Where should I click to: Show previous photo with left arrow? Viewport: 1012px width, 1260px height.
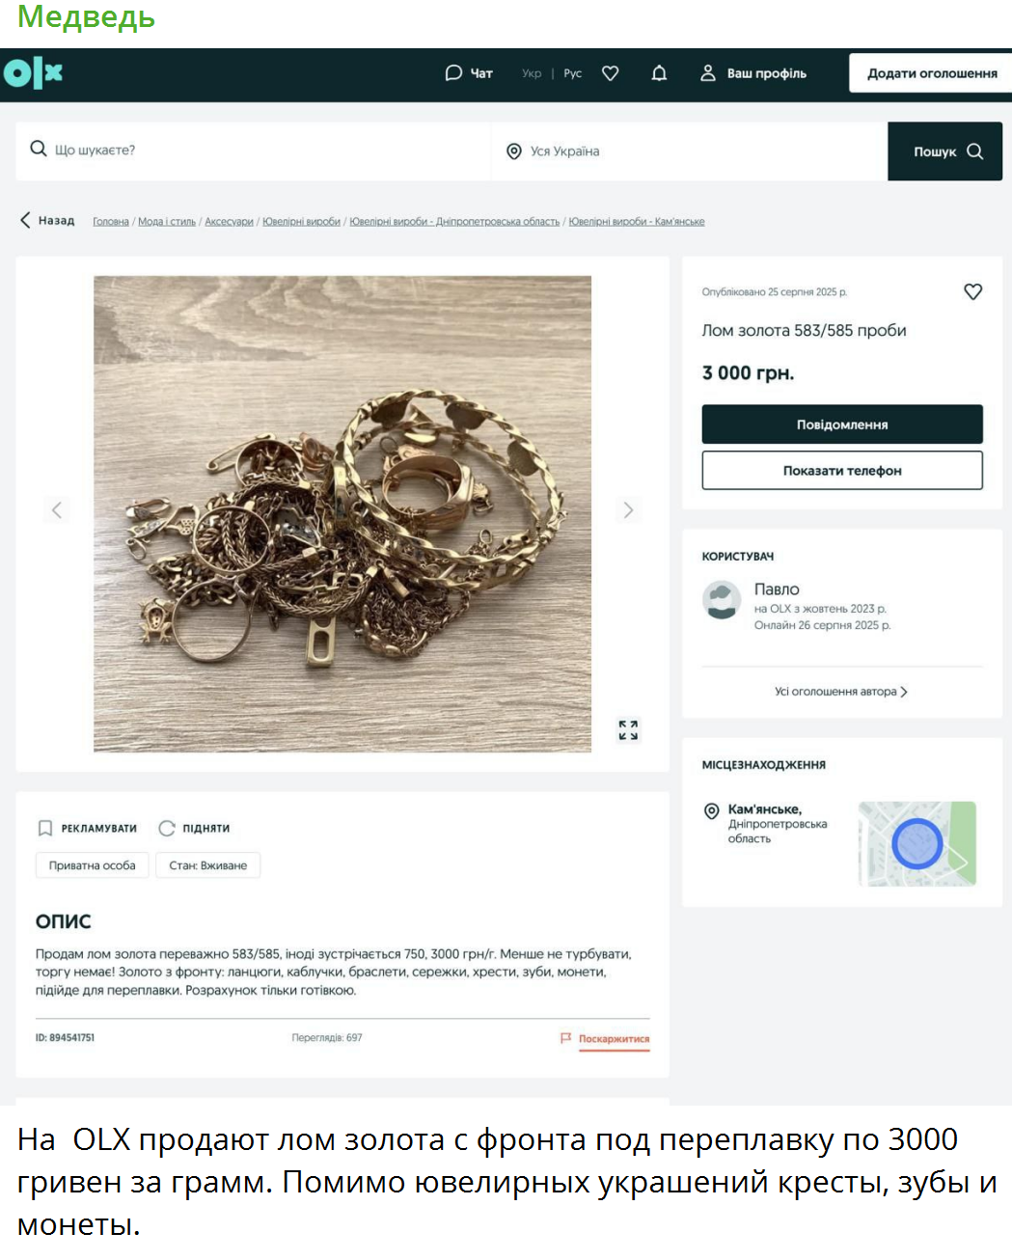(x=57, y=509)
